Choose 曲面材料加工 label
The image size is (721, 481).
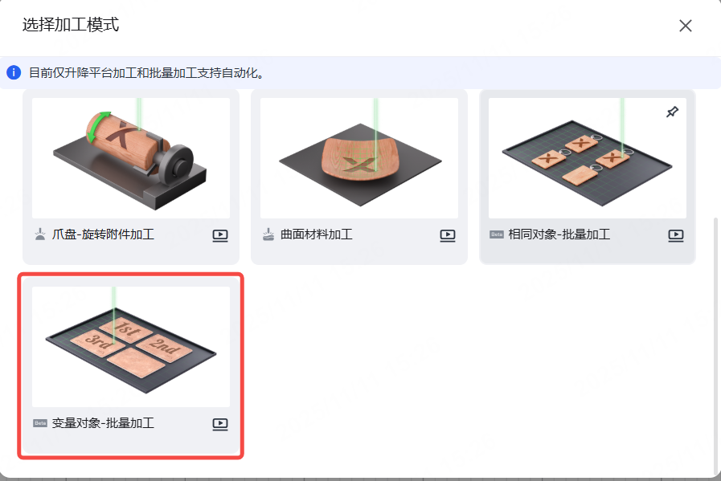pyautogui.click(x=317, y=234)
